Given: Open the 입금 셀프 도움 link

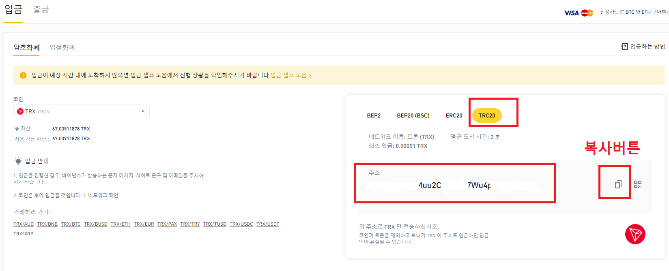Looking at the screenshot, I should click(x=291, y=75).
